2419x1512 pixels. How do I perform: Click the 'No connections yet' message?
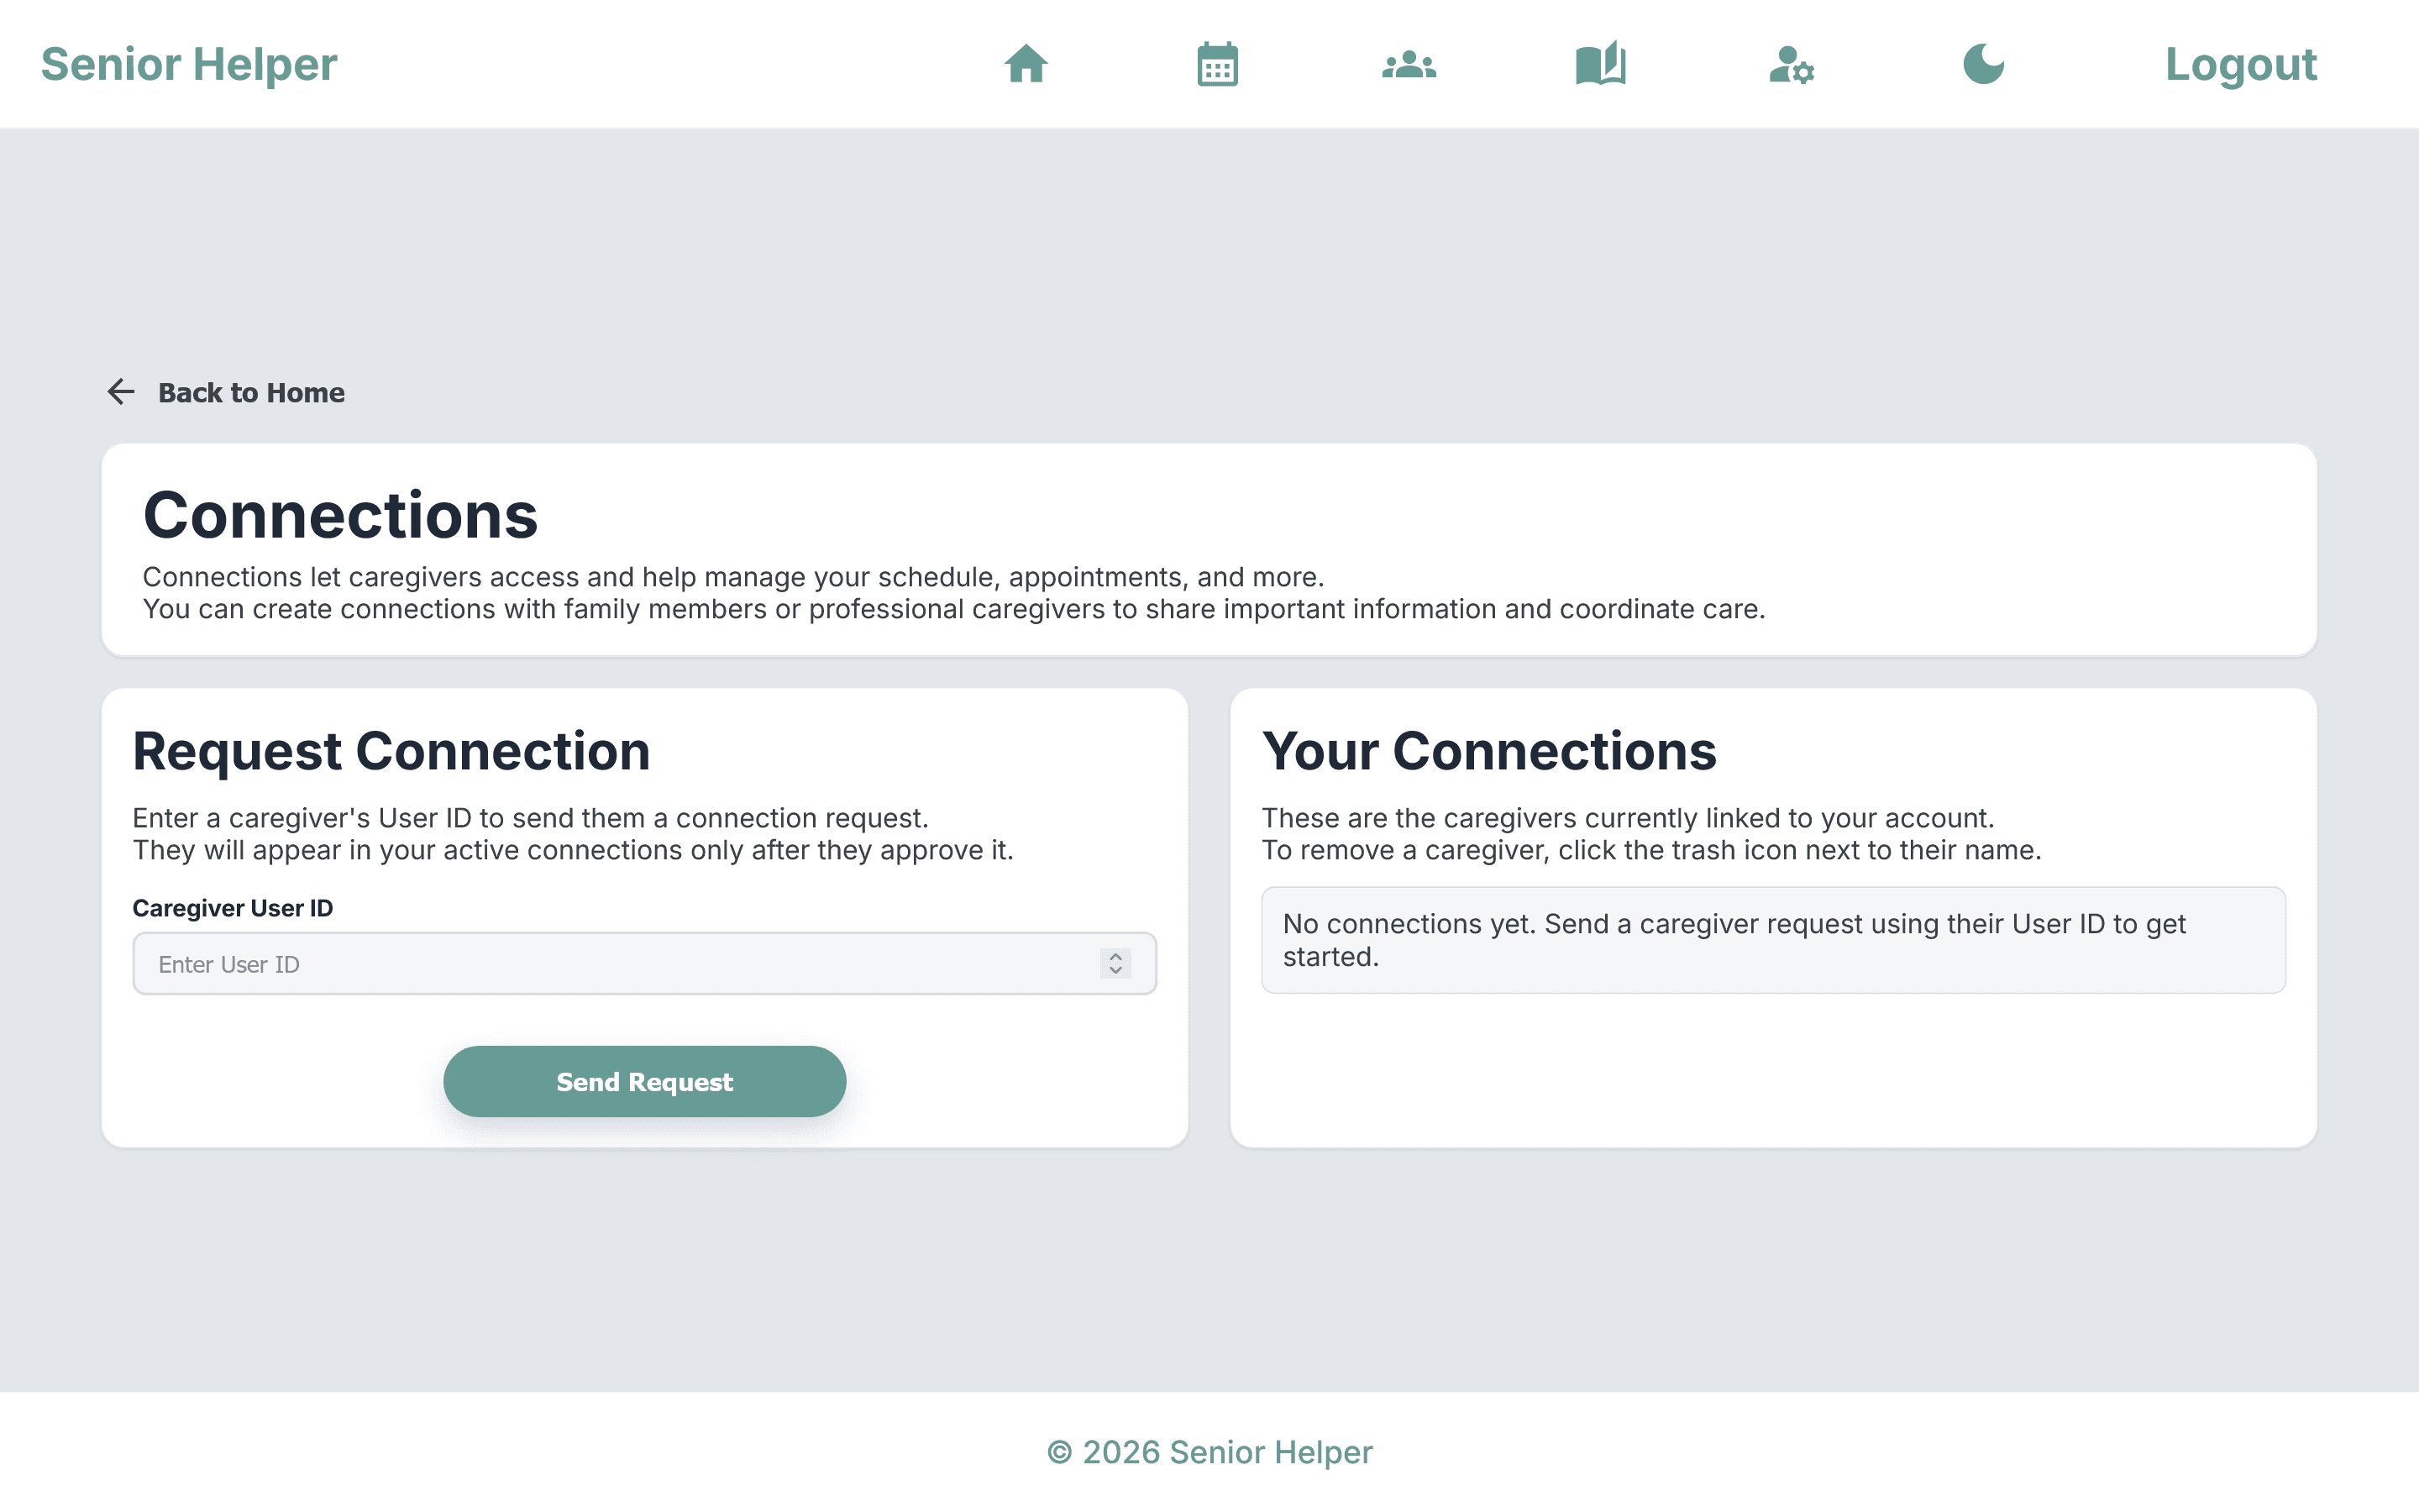pyautogui.click(x=1773, y=940)
